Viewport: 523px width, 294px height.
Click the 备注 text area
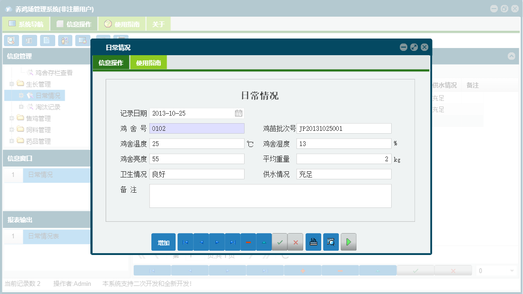click(270, 196)
